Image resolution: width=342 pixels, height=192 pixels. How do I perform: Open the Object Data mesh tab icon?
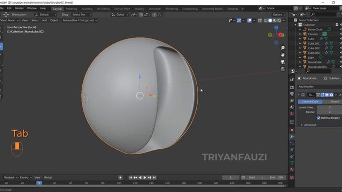coord(292,163)
